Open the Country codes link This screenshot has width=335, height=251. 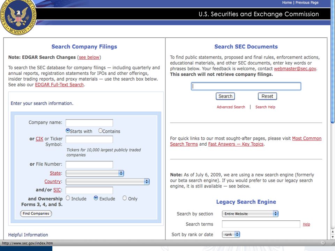click(x=53, y=181)
